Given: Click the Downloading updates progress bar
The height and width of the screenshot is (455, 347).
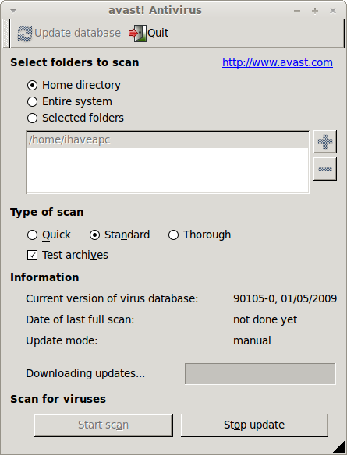Looking at the screenshot, I should (260, 373).
